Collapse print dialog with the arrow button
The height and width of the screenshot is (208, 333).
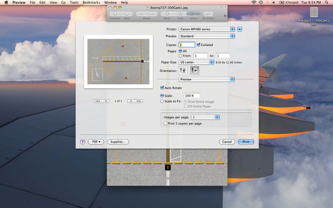[240, 29]
